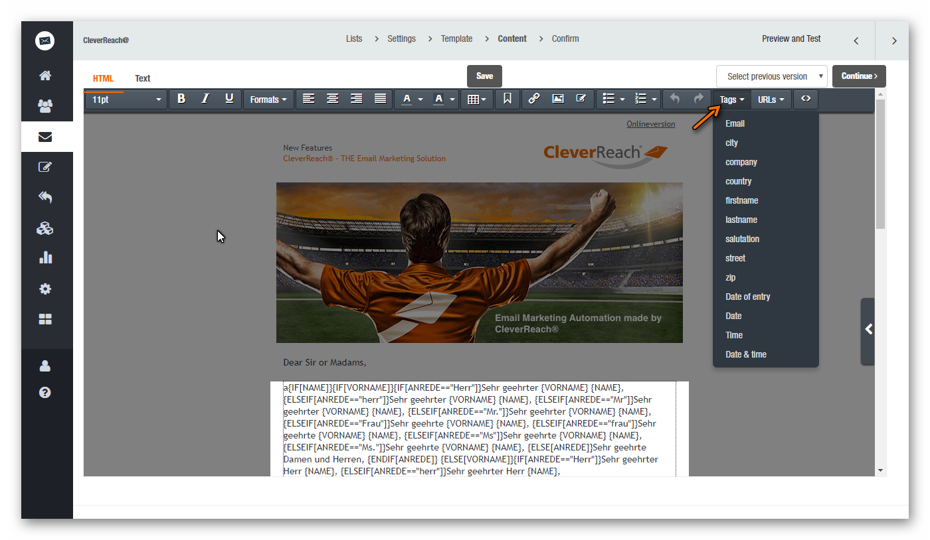
Task: Expand bullet list style options
Action: pos(622,100)
